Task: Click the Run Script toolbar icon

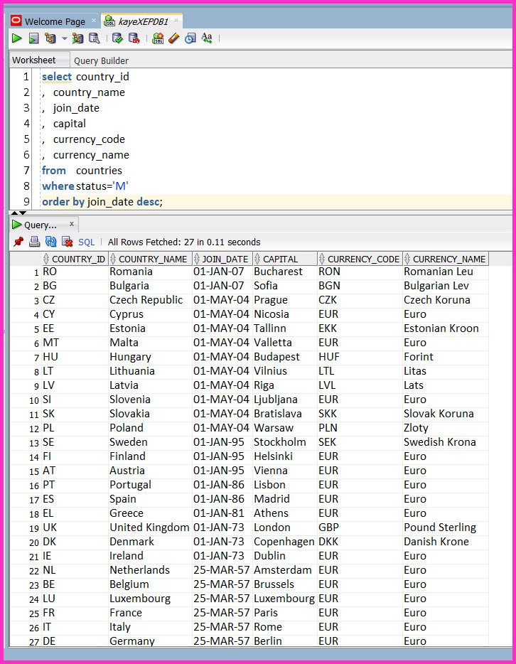Action: coord(33,38)
